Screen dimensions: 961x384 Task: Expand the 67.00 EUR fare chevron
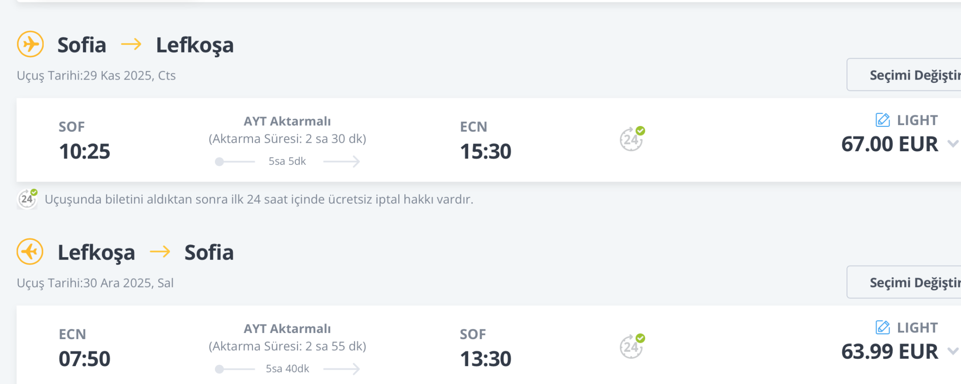pyautogui.click(x=953, y=144)
